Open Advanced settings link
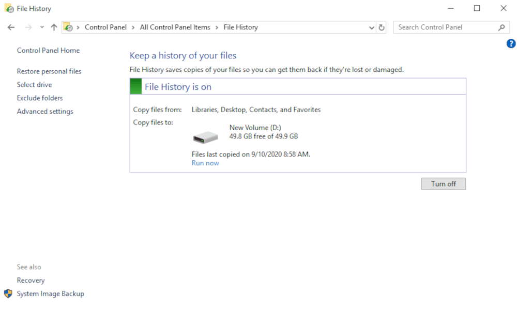517x310 pixels. tap(45, 112)
